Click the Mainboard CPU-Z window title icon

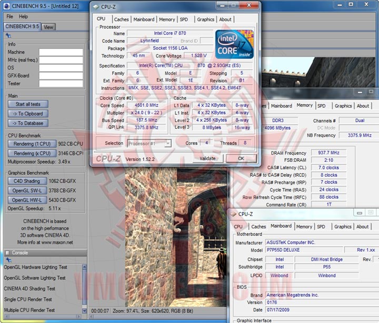(x=233, y=214)
